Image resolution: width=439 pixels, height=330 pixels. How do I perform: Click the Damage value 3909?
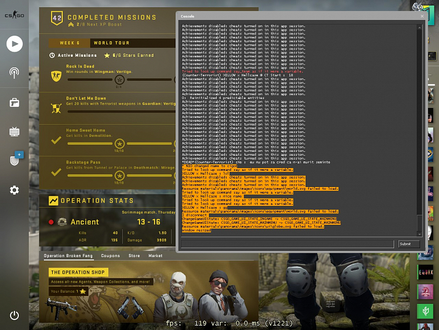coord(162,240)
